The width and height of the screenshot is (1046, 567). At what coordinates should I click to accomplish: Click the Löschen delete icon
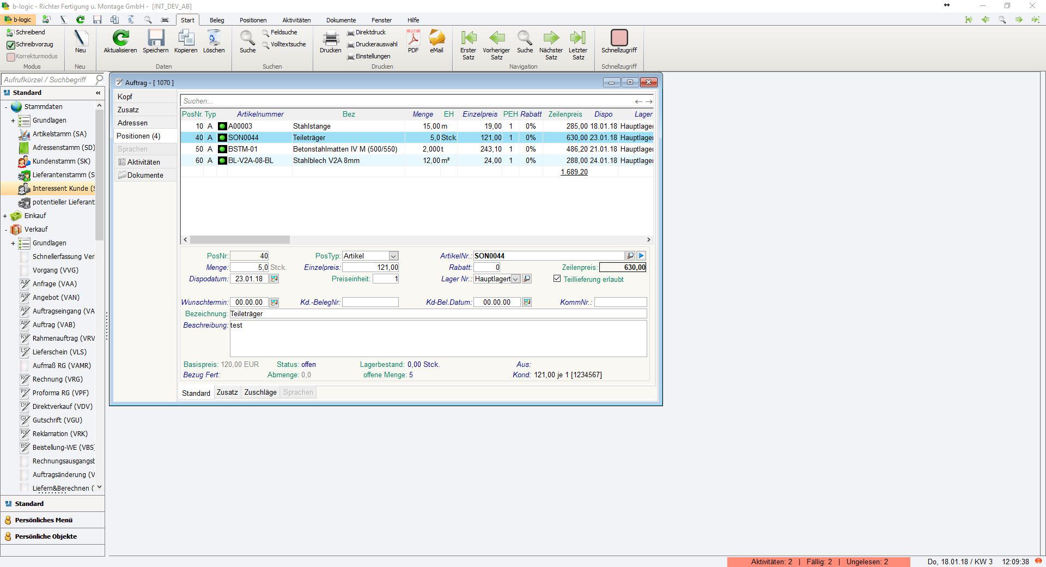[x=214, y=38]
